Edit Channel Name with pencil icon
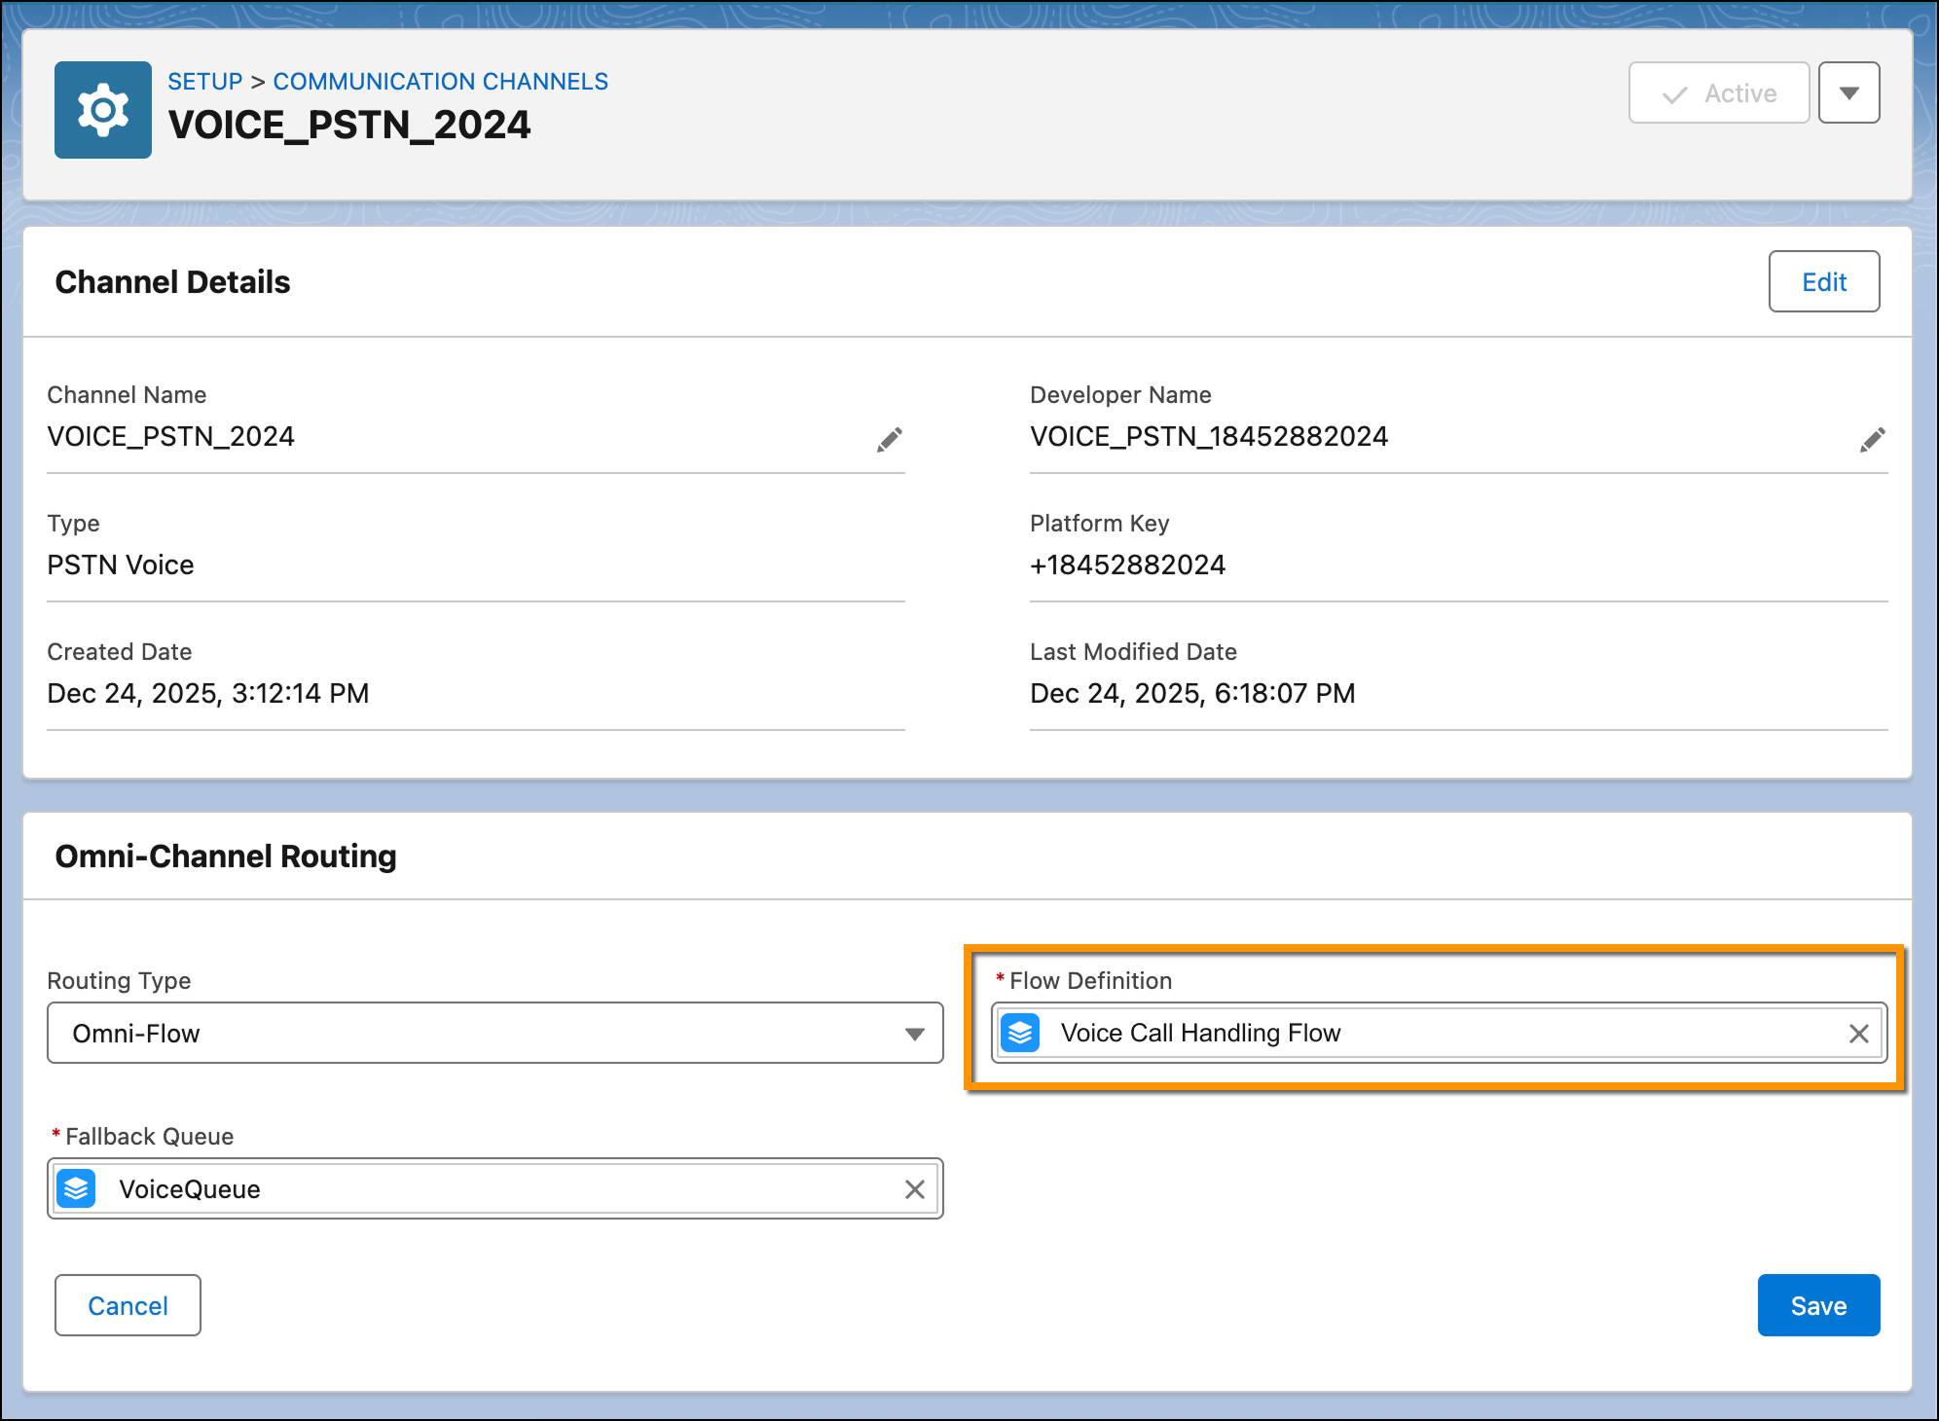The height and width of the screenshot is (1421, 1939). tap(889, 440)
